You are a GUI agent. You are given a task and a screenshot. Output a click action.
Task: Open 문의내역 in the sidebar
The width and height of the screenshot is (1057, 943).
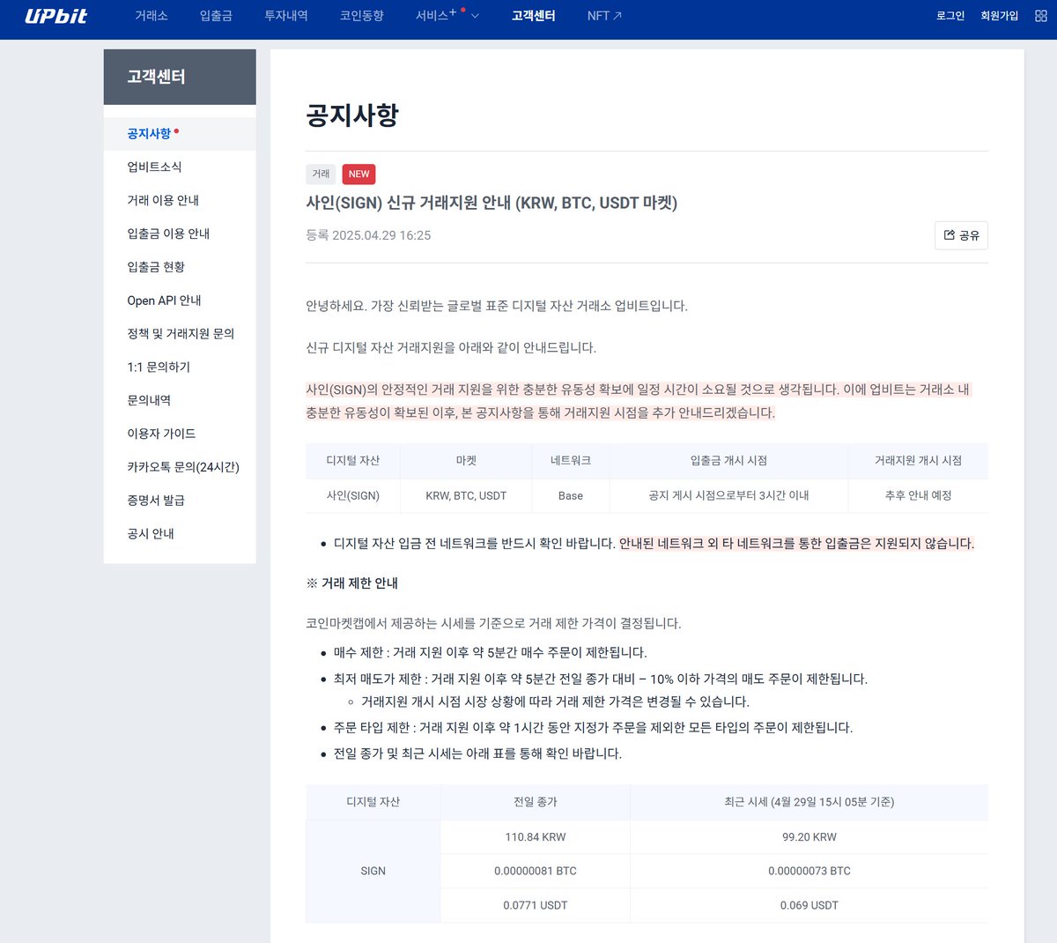tap(180, 401)
